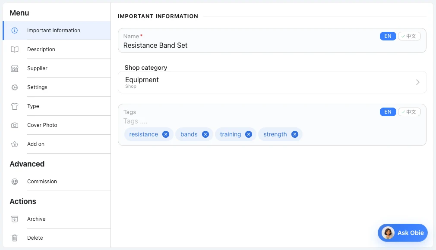
Task: Select the Type menu entry
Action: coord(57,106)
